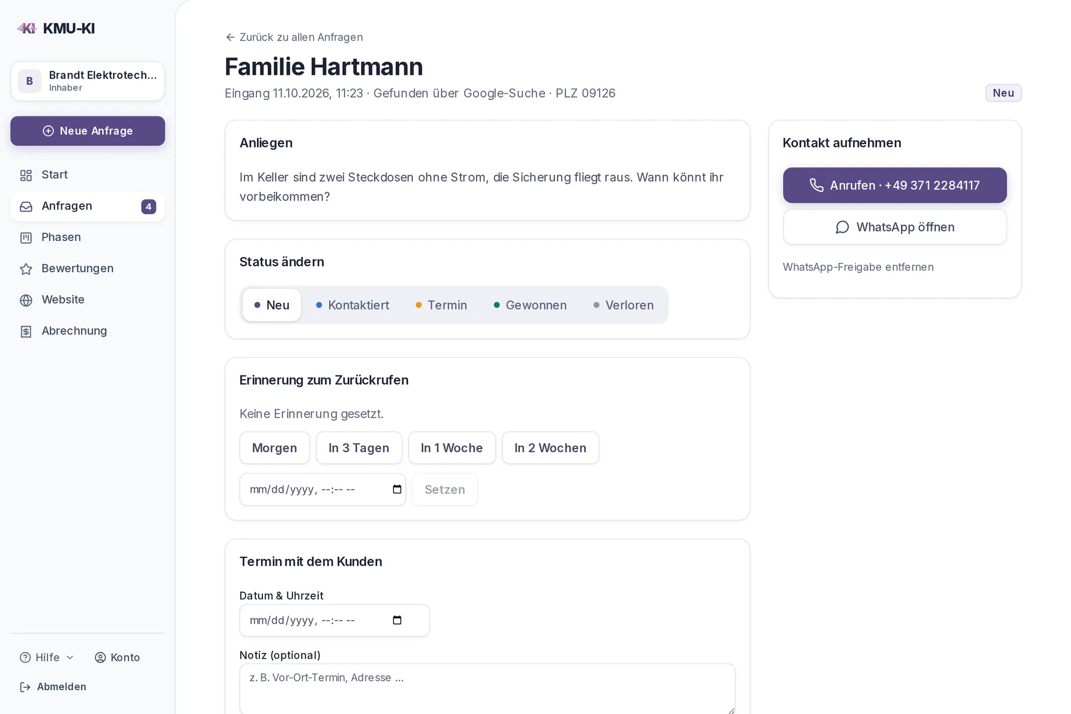Screen dimensions: 1071x714
Task: Open the Brandt Elektrotech account switcher
Action: tap(87, 81)
